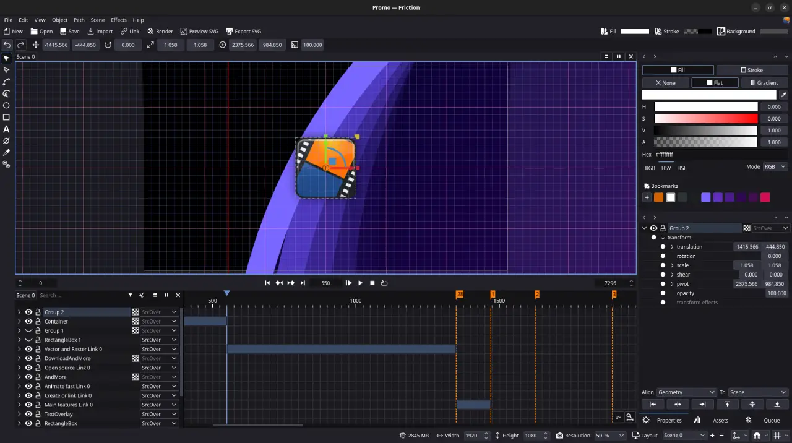Image resolution: width=792 pixels, height=443 pixels.
Task: Select the orange bookmarked color swatch
Action: (x=658, y=197)
